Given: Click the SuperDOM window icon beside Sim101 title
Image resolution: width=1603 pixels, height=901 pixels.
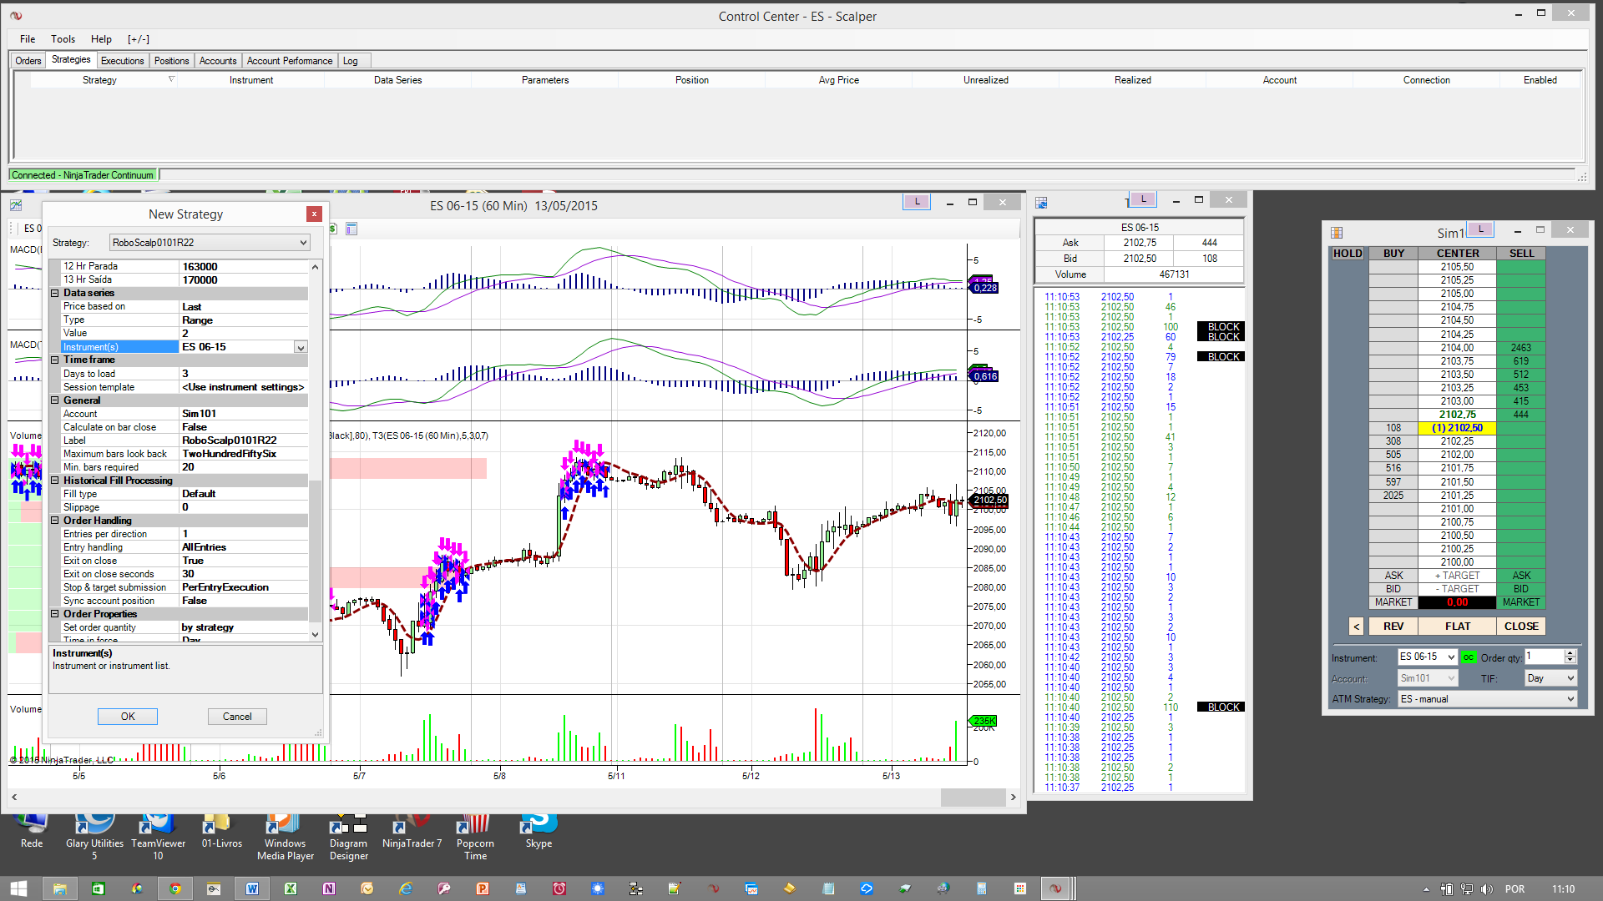Looking at the screenshot, I should point(1337,233).
